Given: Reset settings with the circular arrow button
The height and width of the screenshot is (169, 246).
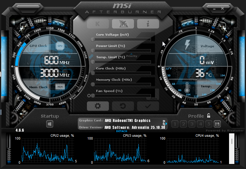Looking at the screenshot, I should coord(123,106).
